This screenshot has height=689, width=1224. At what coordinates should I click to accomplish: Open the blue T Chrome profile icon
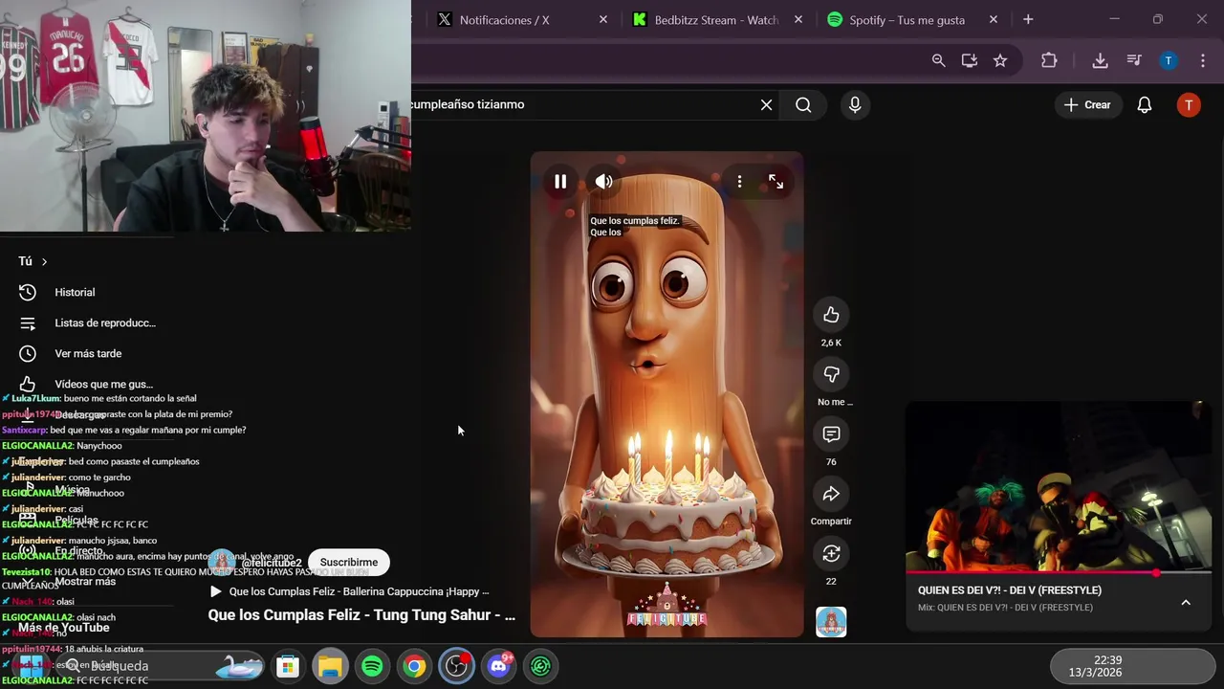[x=1168, y=60]
